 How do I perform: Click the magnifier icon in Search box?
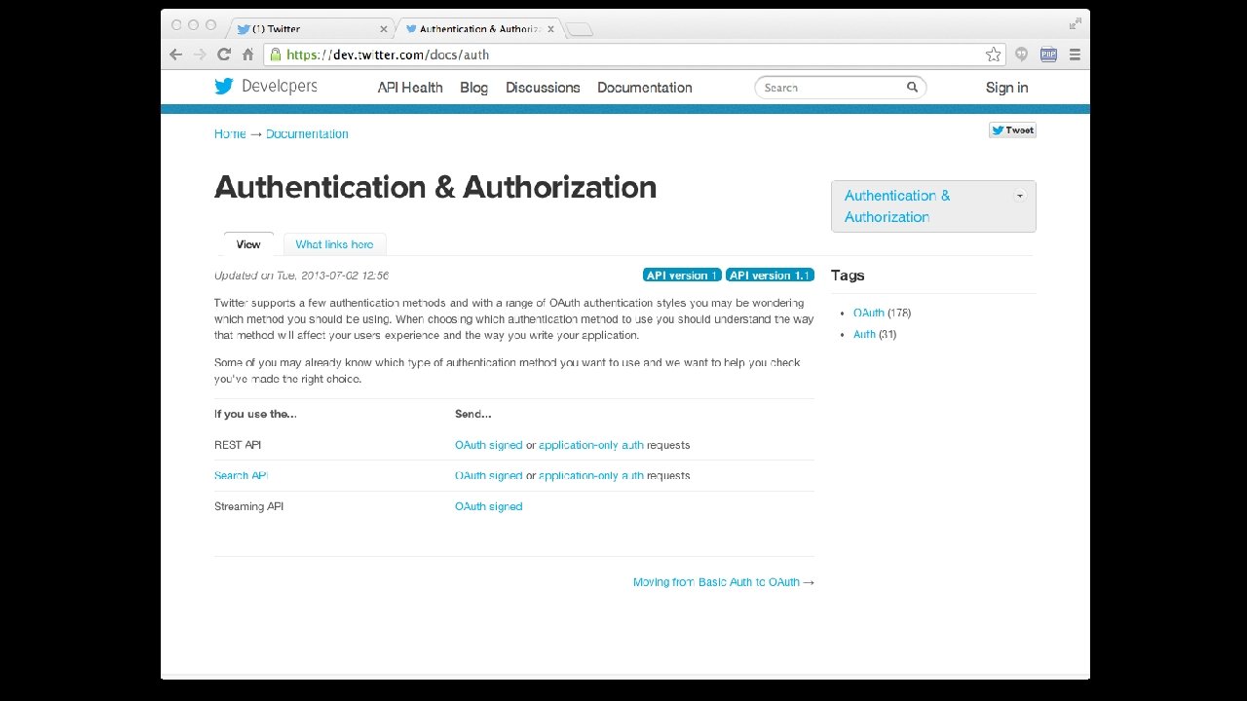[x=912, y=88]
